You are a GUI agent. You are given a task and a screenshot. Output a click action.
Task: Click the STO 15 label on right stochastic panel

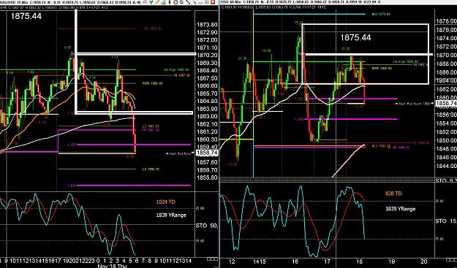coord(446,221)
